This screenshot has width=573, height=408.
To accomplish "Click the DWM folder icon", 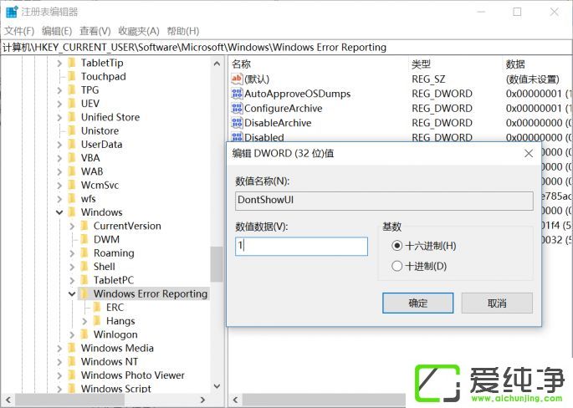I will click(84, 239).
